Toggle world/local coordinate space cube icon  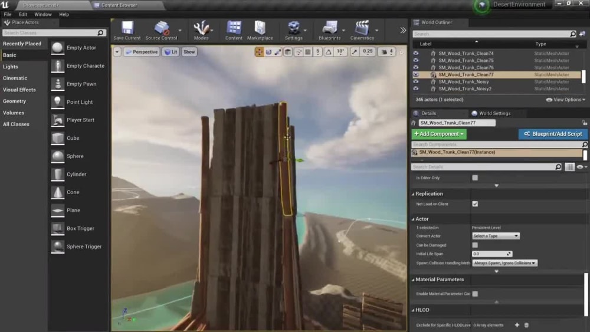[x=288, y=52]
